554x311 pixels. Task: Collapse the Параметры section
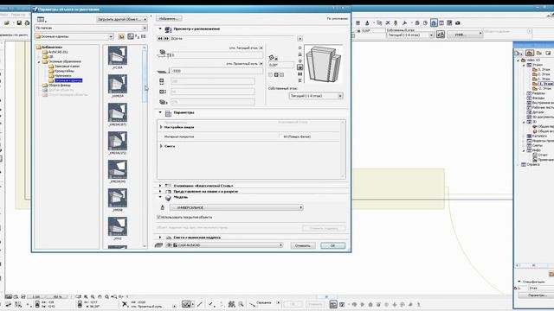pos(160,112)
